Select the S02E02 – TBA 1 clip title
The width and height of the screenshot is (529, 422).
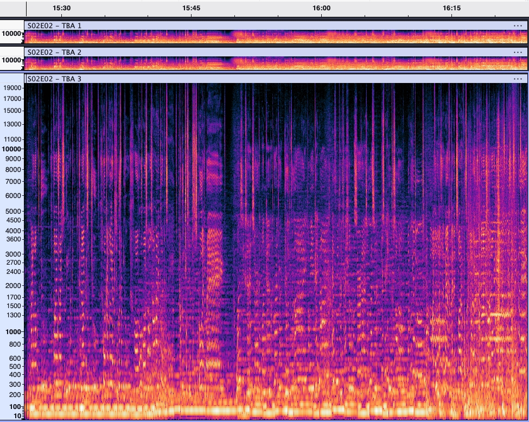(x=54, y=25)
